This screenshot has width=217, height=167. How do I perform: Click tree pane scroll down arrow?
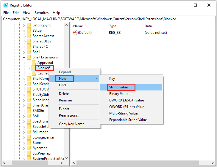tap(67, 158)
